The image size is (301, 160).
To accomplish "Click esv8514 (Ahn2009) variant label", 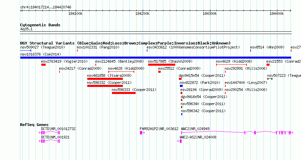I will coord(267,47).
